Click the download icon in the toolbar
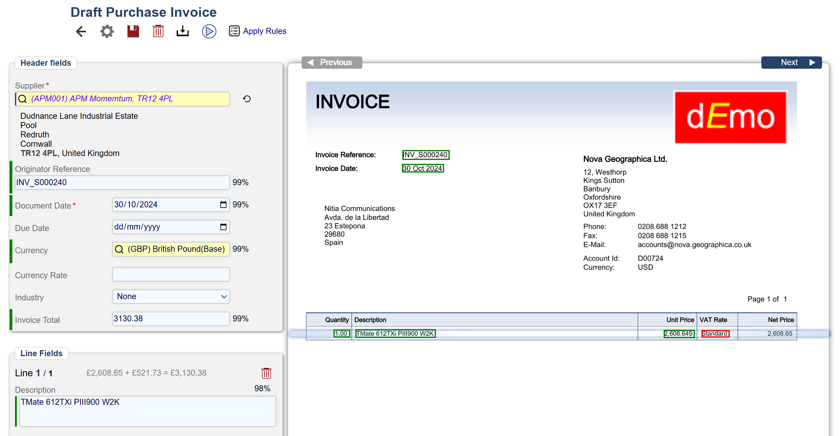The image size is (840, 436). pos(183,31)
